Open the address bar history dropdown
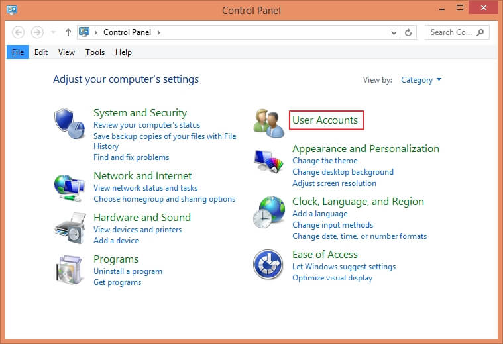Screen dimensions: 503x344 pos(394,32)
